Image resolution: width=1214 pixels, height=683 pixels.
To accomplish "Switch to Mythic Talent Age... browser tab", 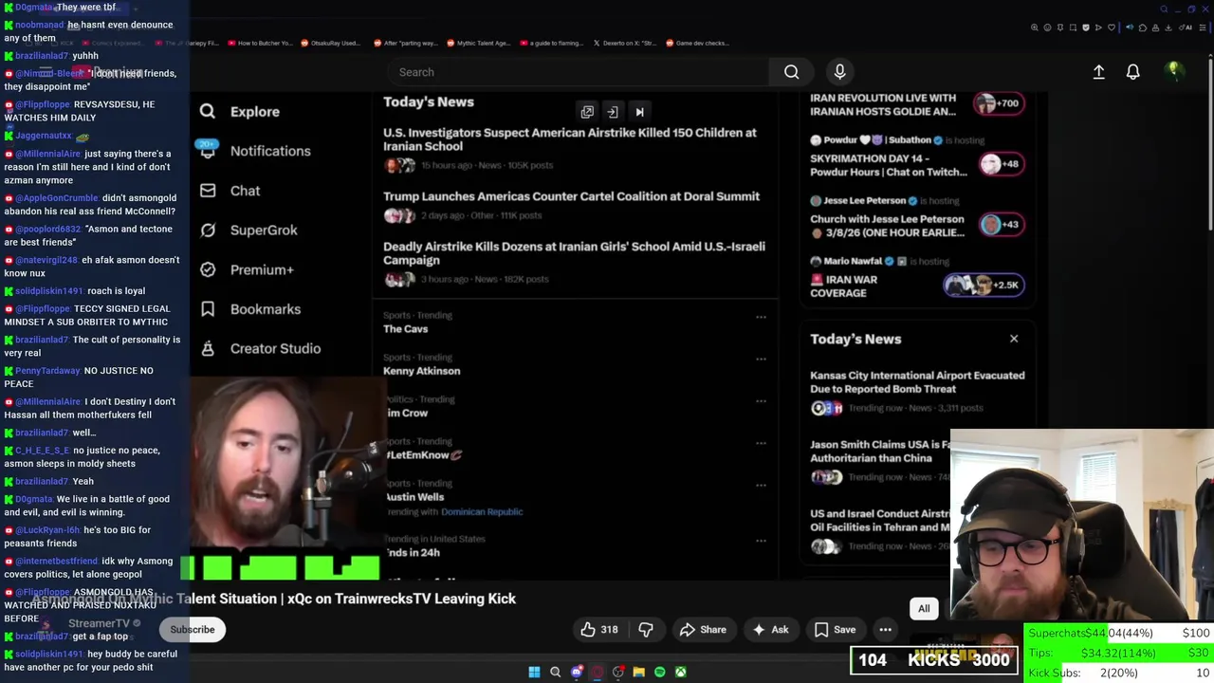I will pyautogui.click(x=478, y=43).
